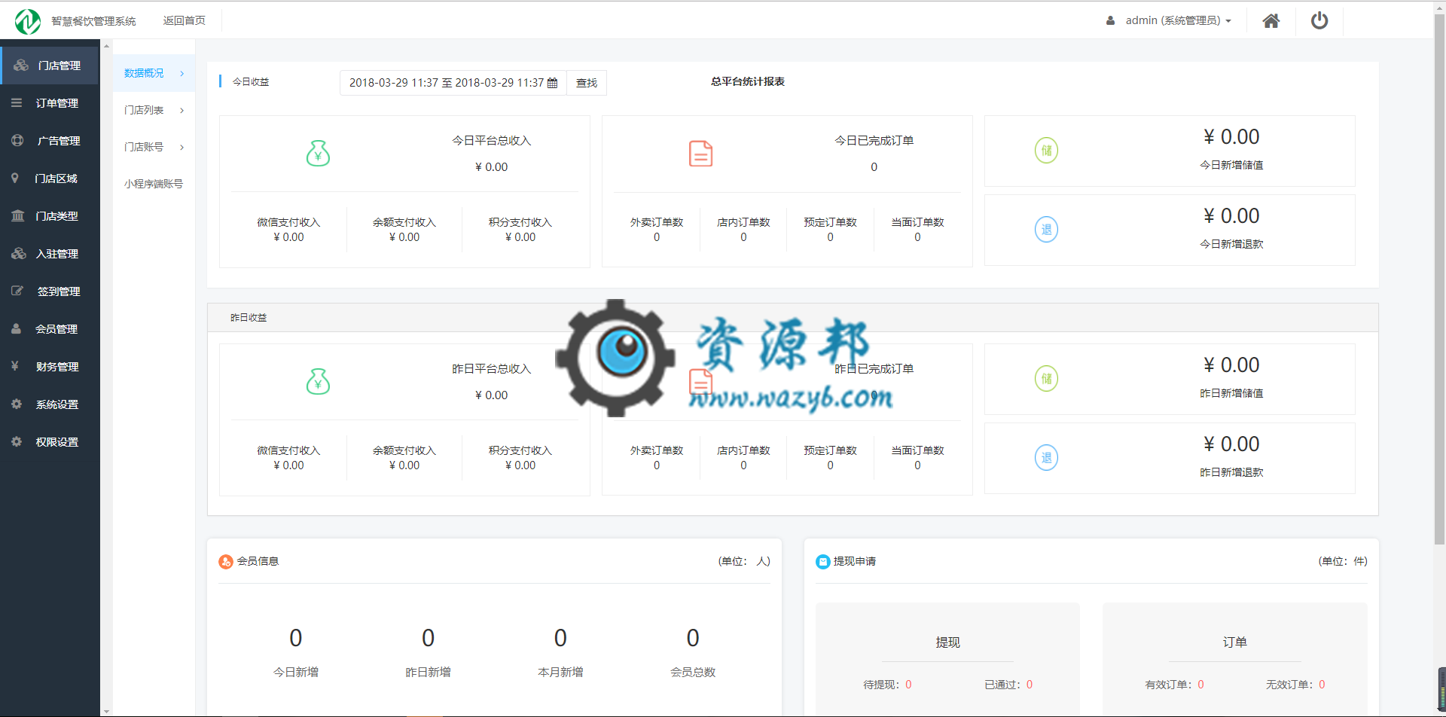This screenshot has width=1446, height=717.
Task: Open the 门店类型 sidebar menu
Action: 50,216
